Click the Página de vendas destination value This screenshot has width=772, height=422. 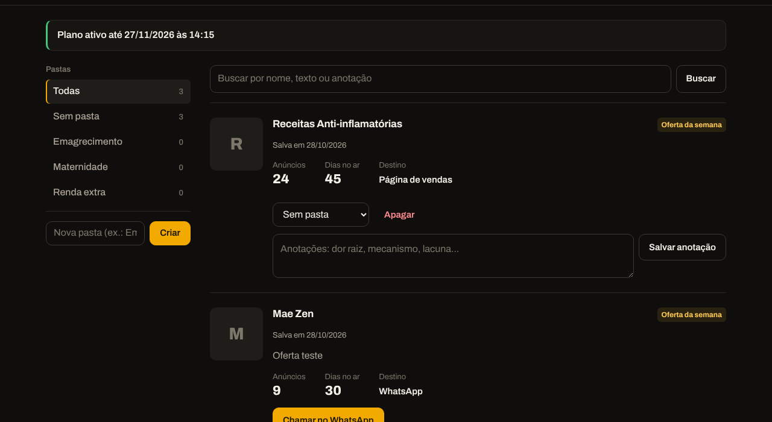[x=416, y=180]
